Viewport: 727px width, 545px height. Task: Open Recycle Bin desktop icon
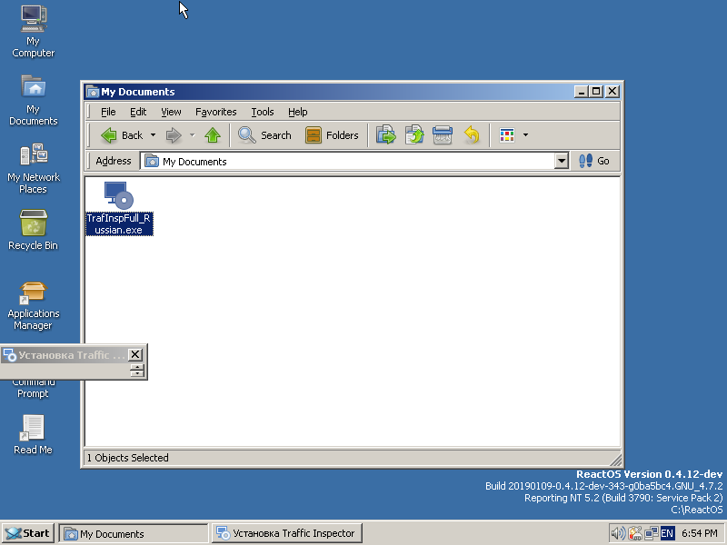[33, 223]
